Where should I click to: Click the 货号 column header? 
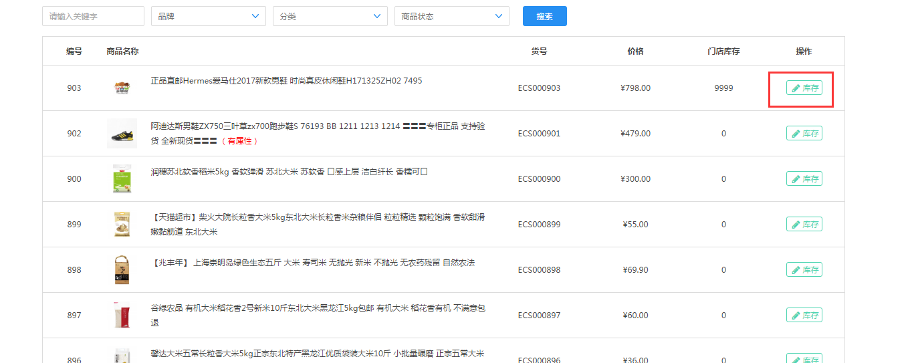tap(539, 51)
